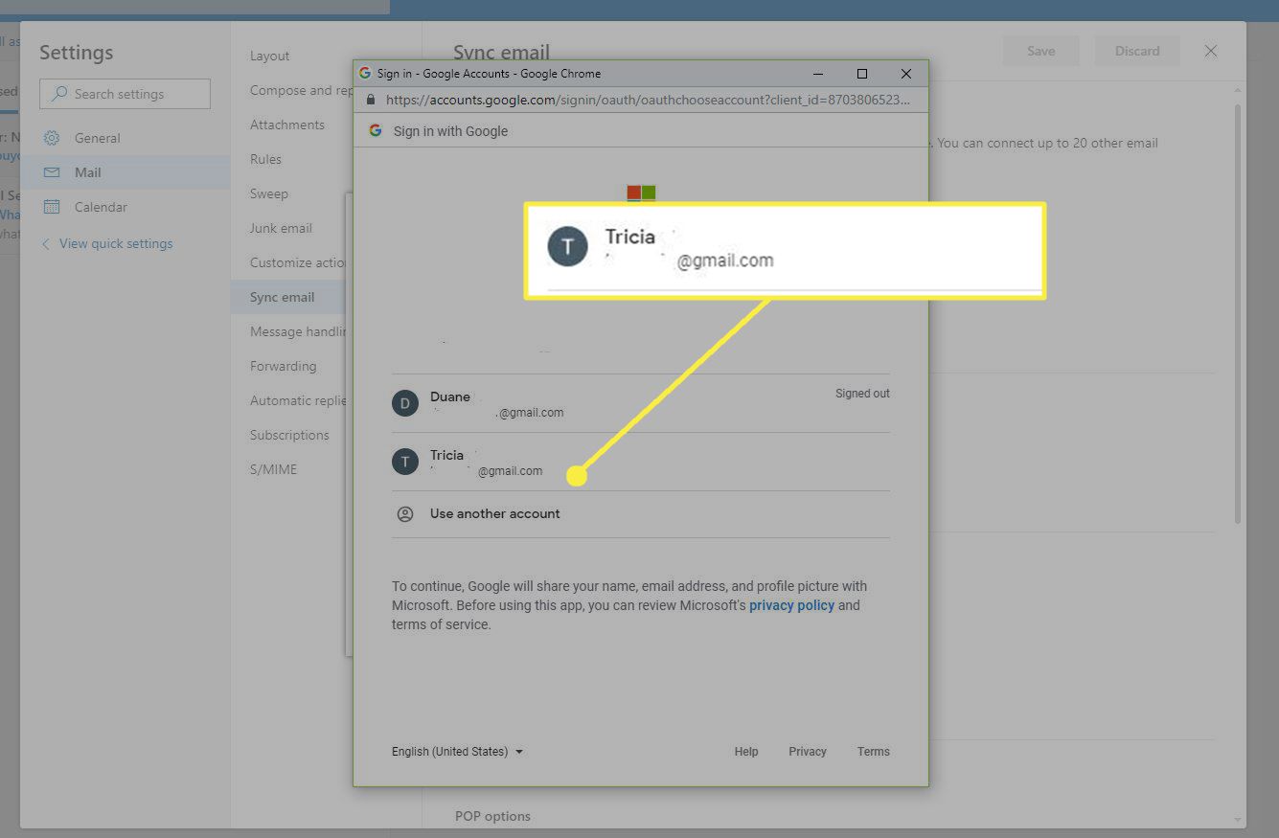Close the Outlook Settings panel
Image resolution: width=1279 pixels, height=838 pixels.
coord(1211,51)
